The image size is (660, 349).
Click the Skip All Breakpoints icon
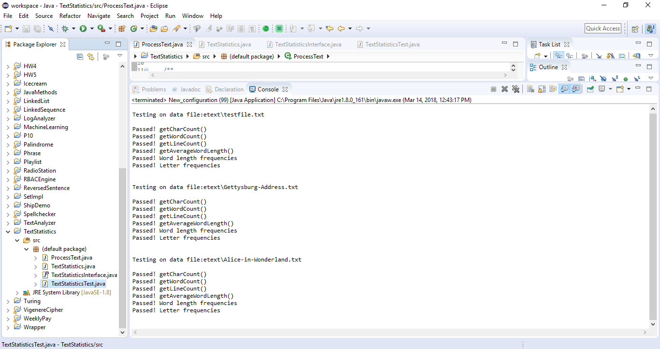(51, 29)
